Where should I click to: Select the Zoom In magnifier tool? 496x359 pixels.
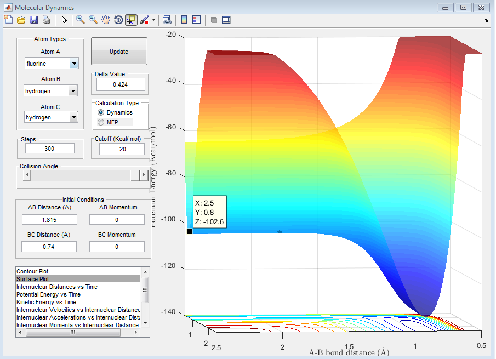(81, 20)
